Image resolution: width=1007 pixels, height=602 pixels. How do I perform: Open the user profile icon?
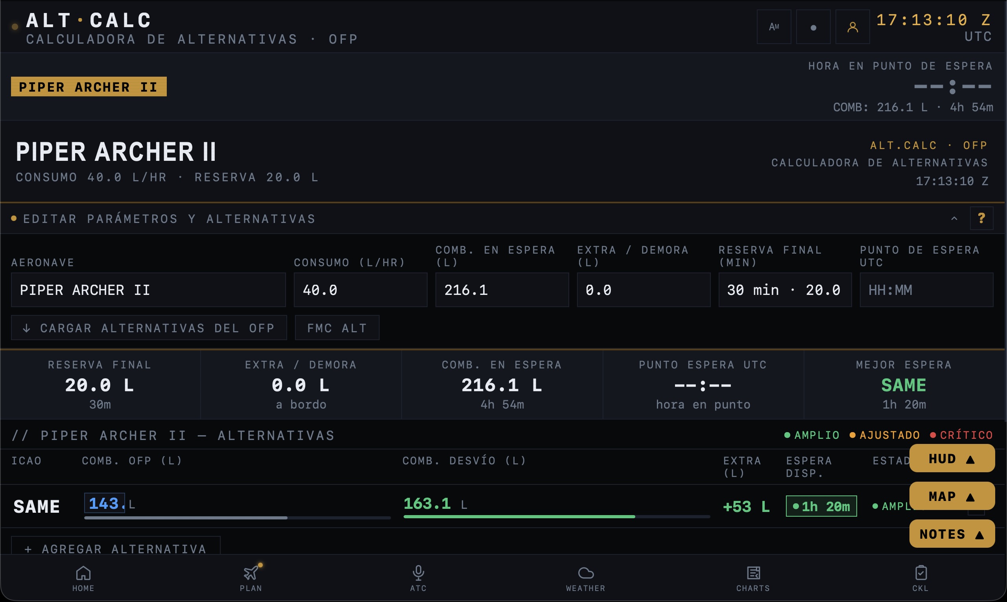pos(852,27)
